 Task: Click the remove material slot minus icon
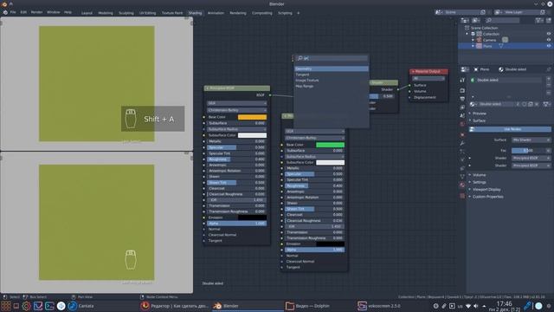tap(549, 85)
